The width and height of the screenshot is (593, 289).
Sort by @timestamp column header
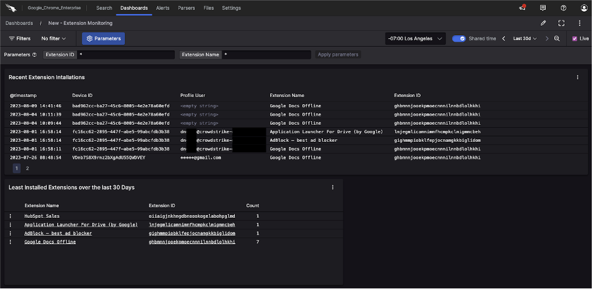pos(24,96)
